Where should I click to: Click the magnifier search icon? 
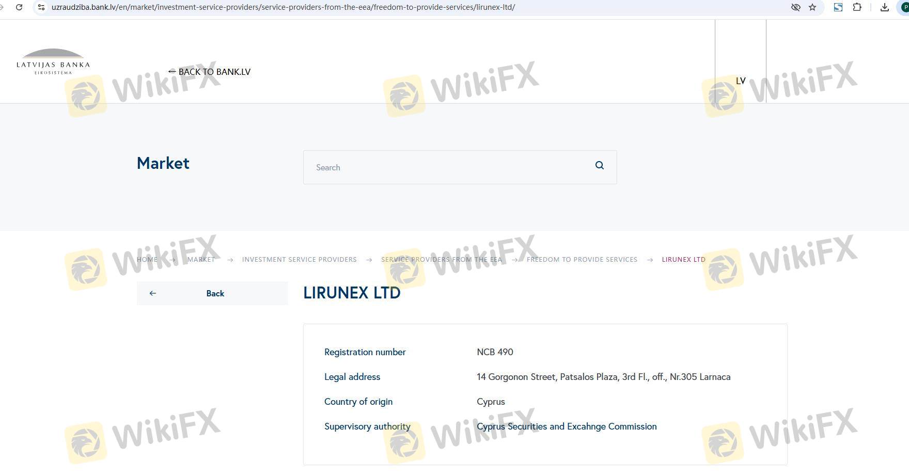pyautogui.click(x=600, y=165)
